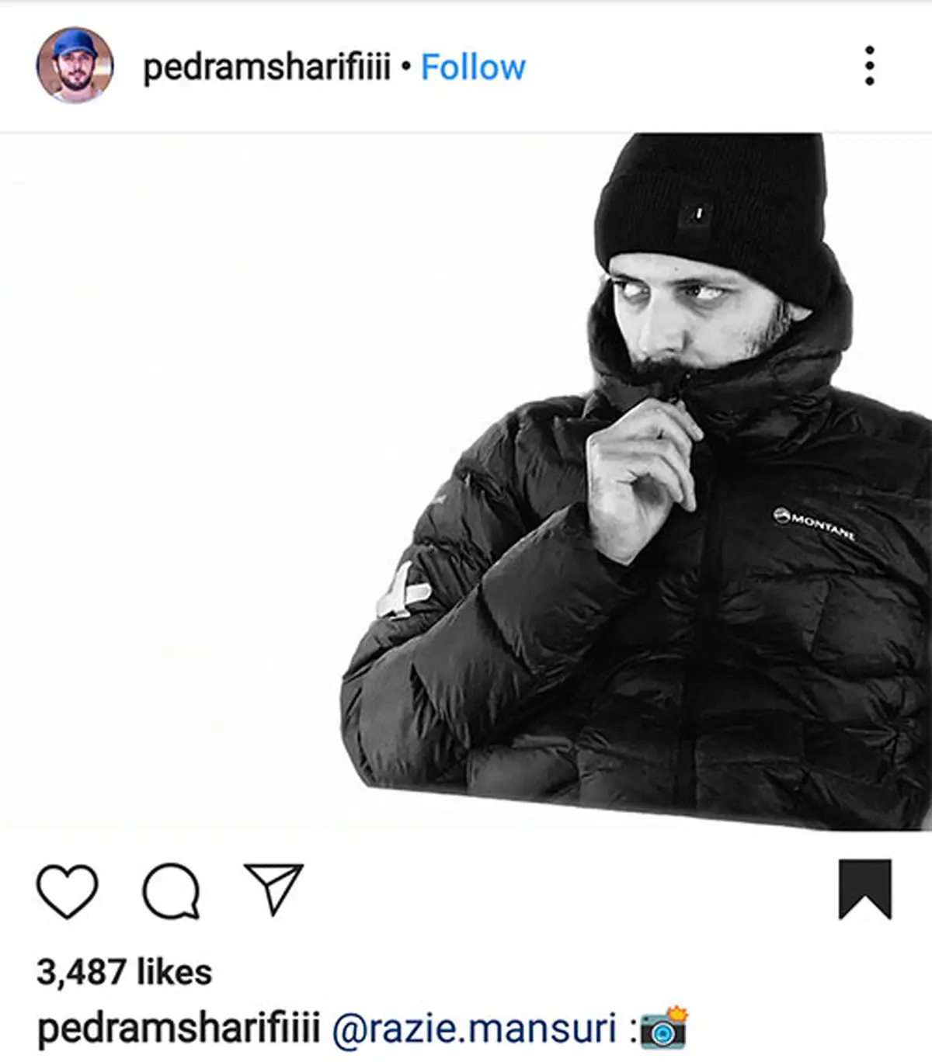Open the @razie.mansuri mention

474,1029
